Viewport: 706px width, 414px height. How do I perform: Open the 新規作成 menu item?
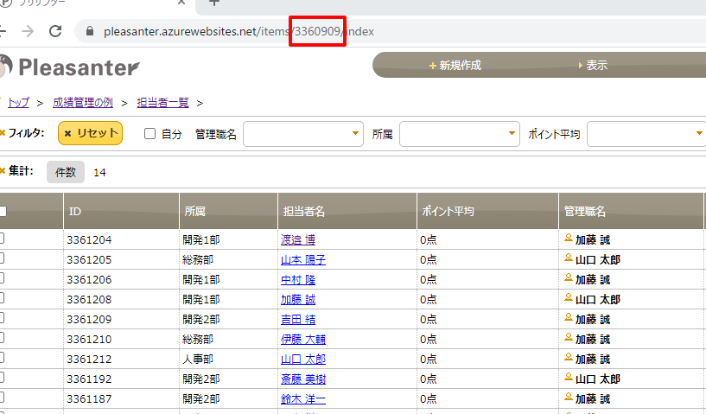455,66
